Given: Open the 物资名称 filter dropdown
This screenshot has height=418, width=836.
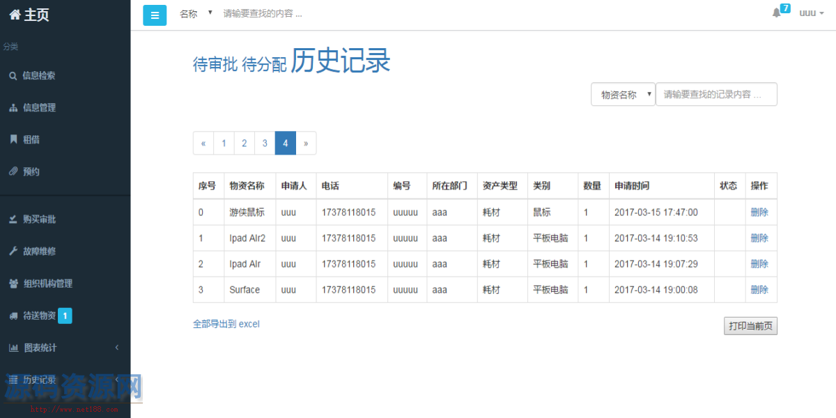Looking at the screenshot, I should (x=623, y=94).
